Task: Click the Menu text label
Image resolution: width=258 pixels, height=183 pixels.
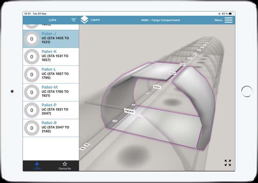Action: 218,20
